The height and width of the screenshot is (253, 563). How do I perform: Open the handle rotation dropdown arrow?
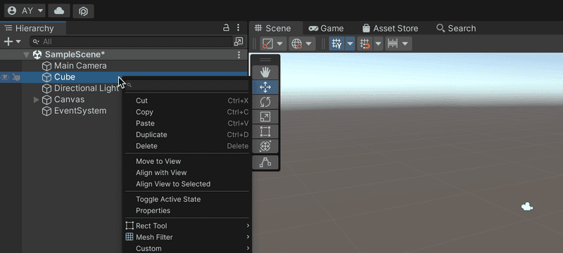tap(309, 44)
